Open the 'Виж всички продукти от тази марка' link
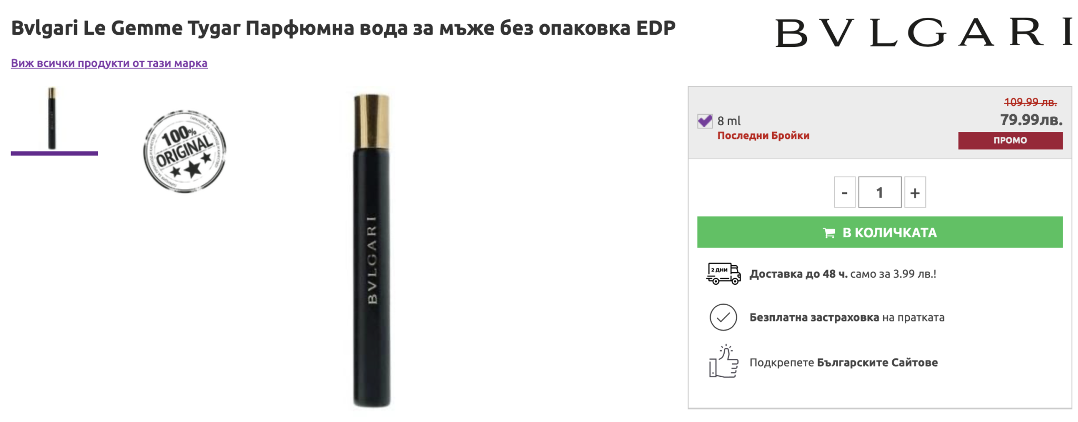Viewport: 1078px width, 422px height. (x=109, y=63)
